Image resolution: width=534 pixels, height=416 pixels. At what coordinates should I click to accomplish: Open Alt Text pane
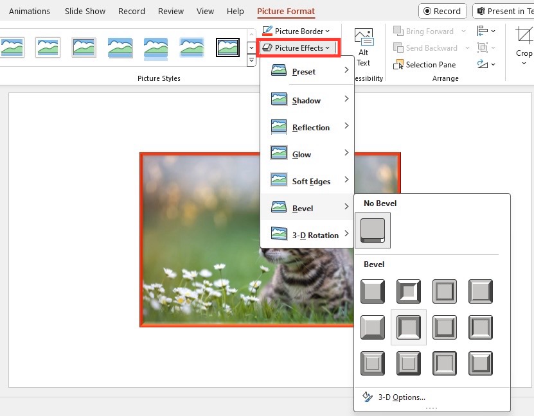[363, 48]
